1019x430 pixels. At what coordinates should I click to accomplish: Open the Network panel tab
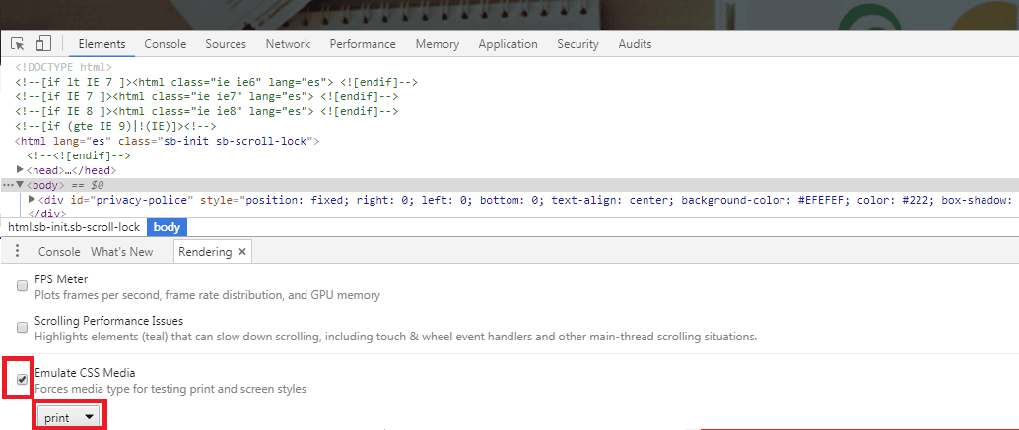point(288,44)
